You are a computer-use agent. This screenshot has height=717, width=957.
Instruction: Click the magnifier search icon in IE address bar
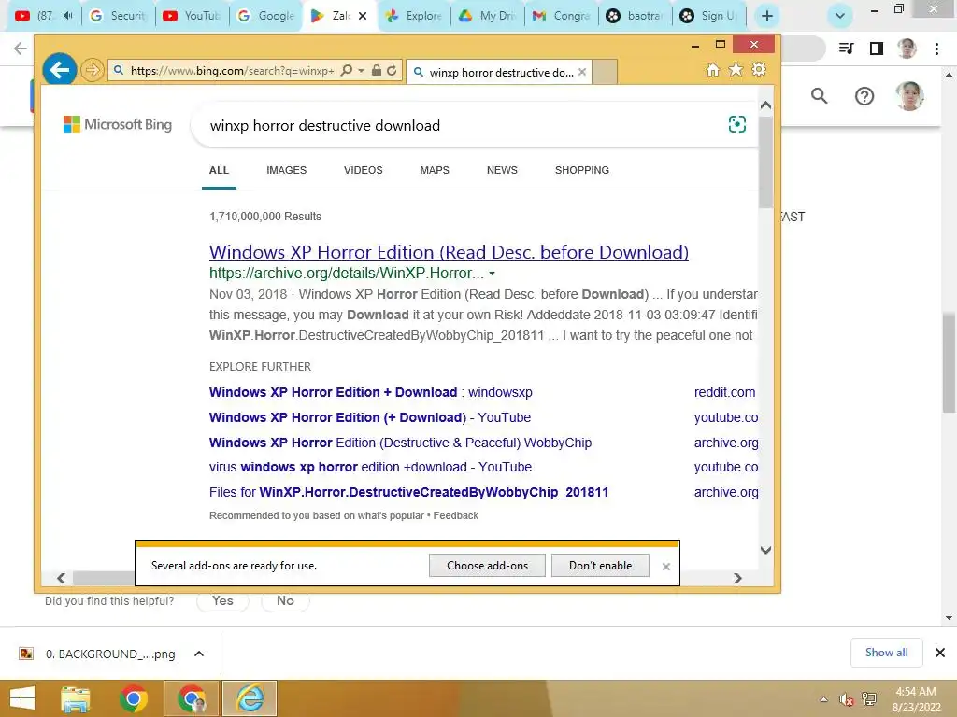click(x=346, y=70)
